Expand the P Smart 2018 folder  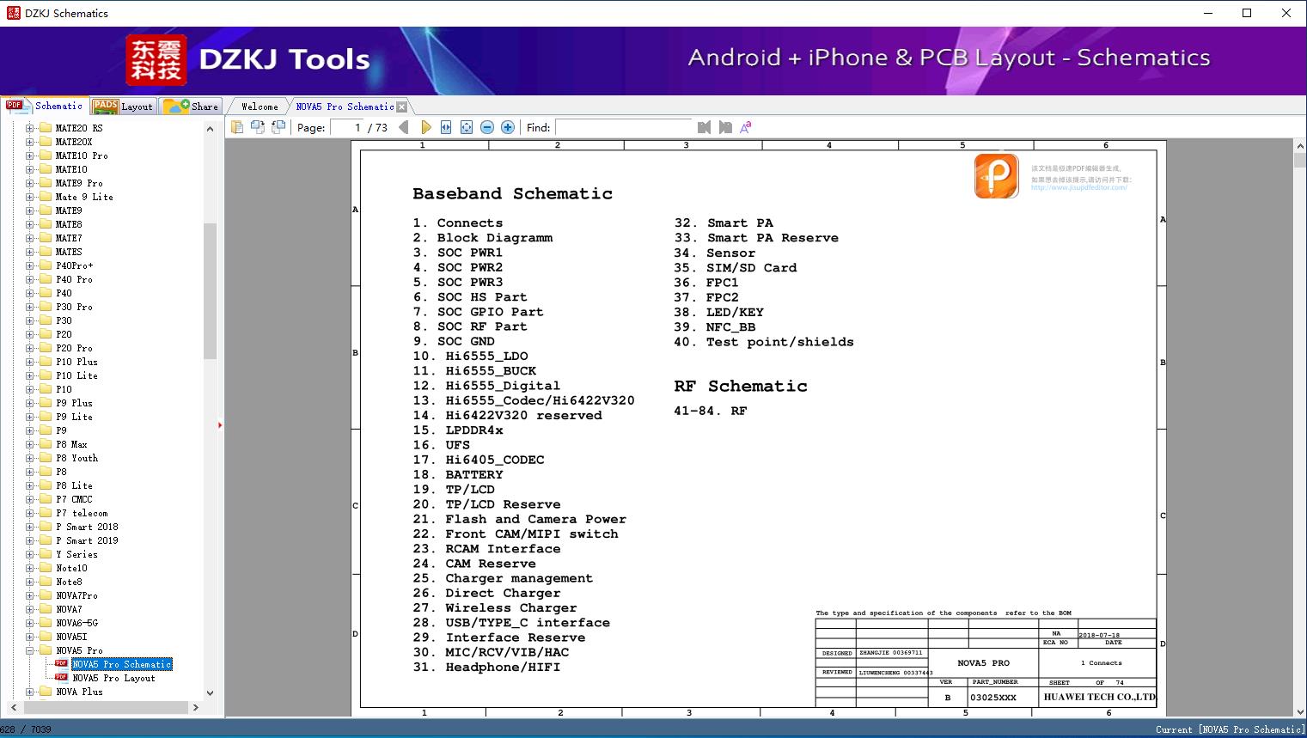point(30,527)
